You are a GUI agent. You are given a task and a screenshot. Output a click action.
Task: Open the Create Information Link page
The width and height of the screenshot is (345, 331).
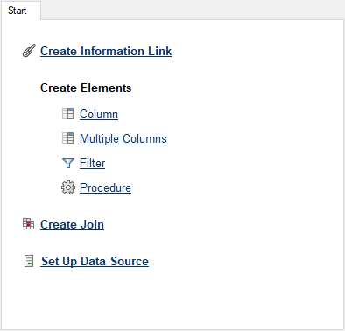[106, 51]
